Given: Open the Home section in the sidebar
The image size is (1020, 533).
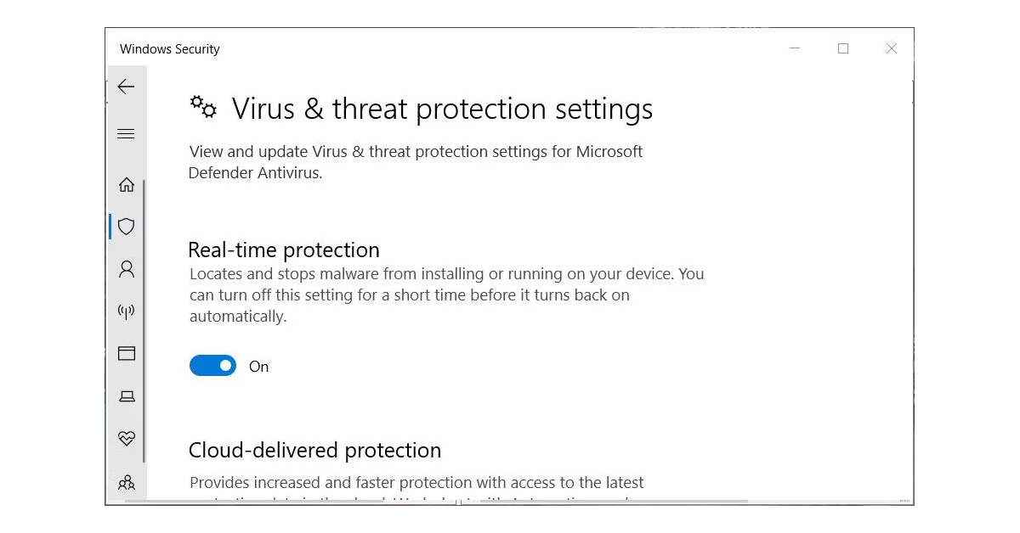Looking at the screenshot, I should coord(127,184).
